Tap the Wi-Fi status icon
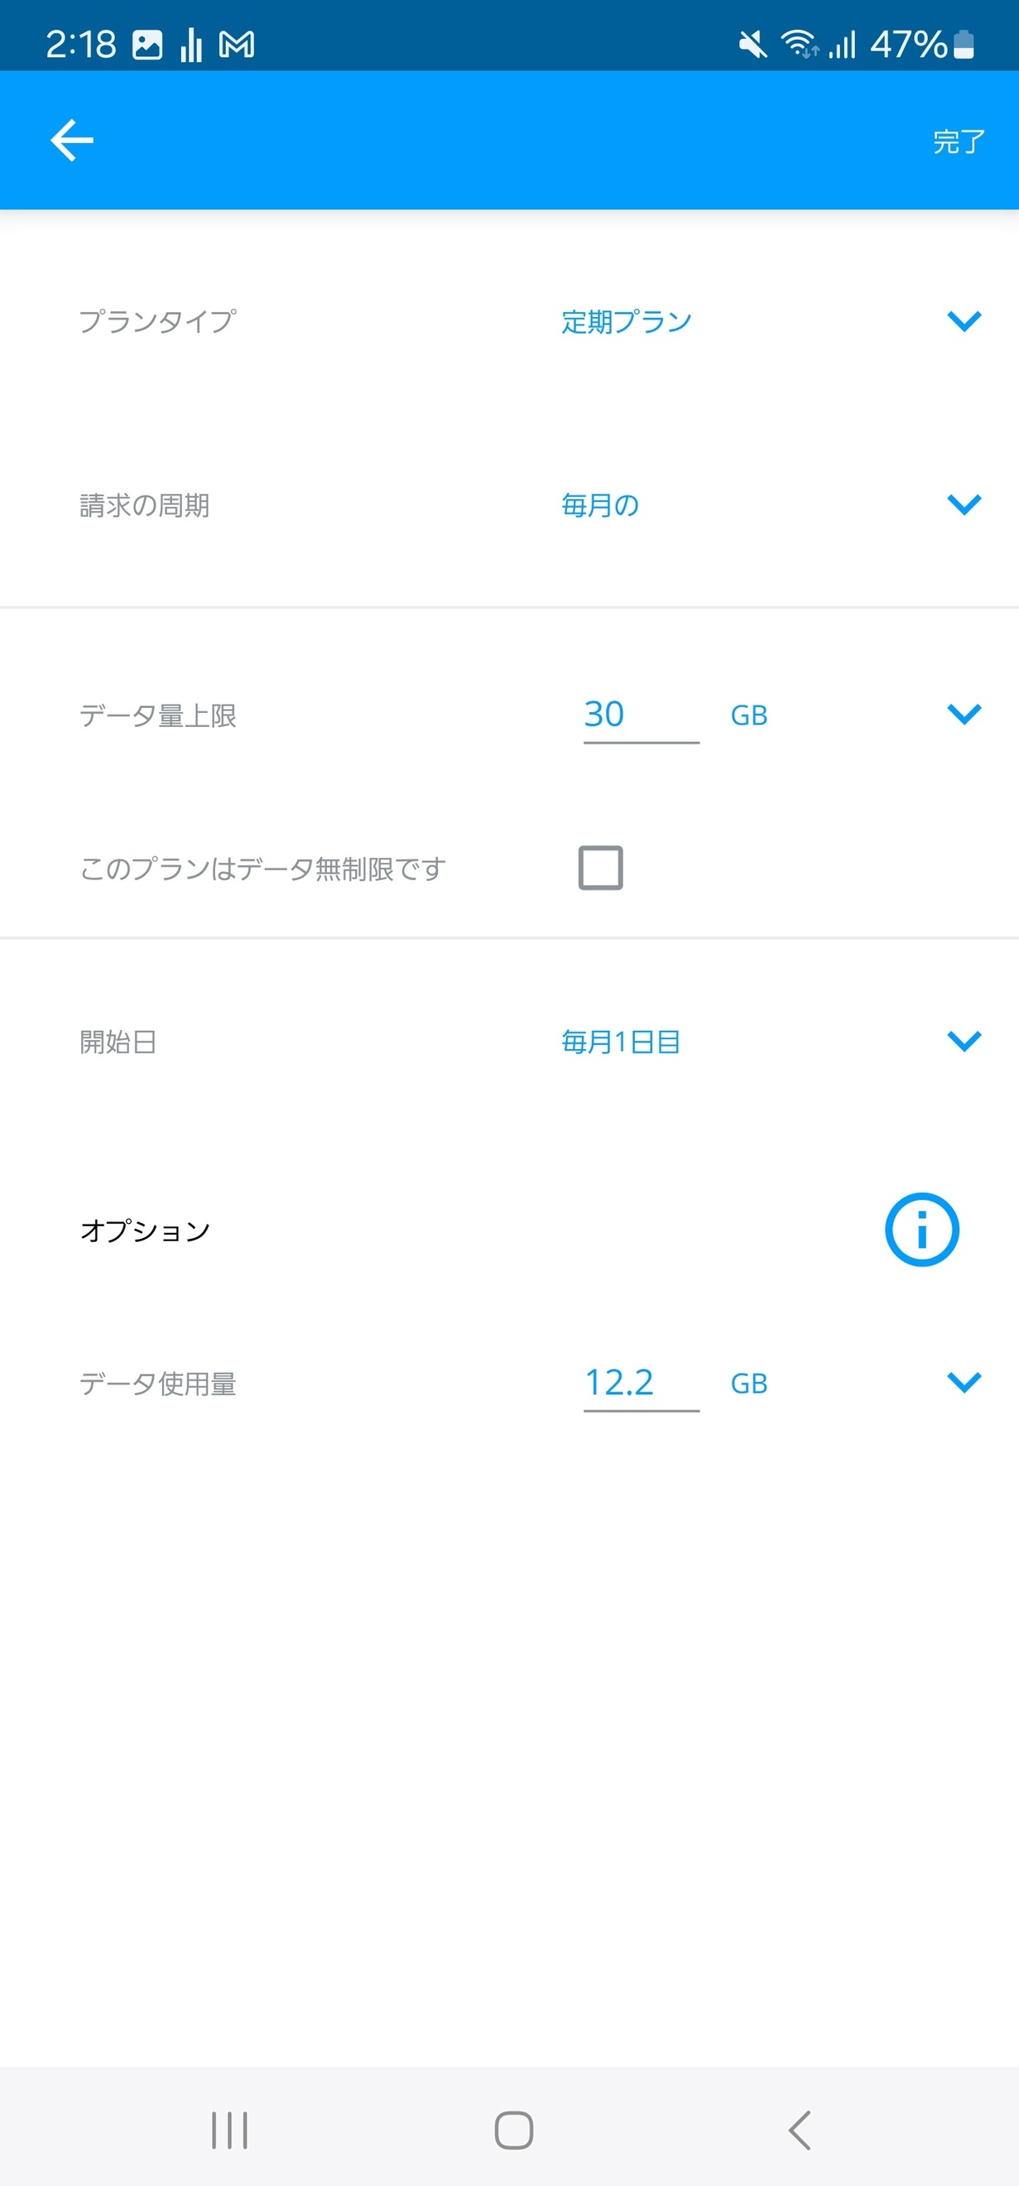The image size is (1019, 2186). click(799, 44)
